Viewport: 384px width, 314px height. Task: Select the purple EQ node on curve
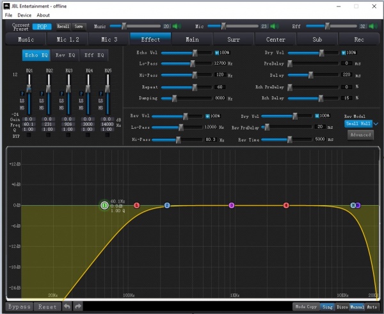tap(232, 205)
